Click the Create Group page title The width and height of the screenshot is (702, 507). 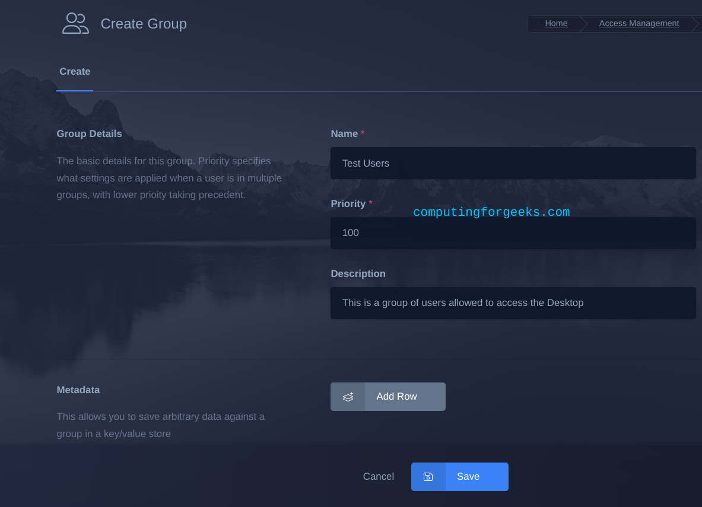(144, 23)
